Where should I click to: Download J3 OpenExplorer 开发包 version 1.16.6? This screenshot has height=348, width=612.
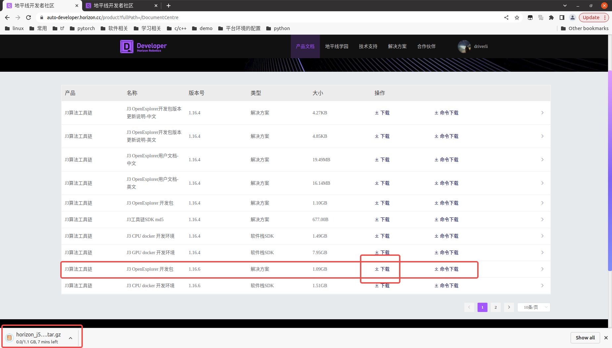(x=382, y=269)
